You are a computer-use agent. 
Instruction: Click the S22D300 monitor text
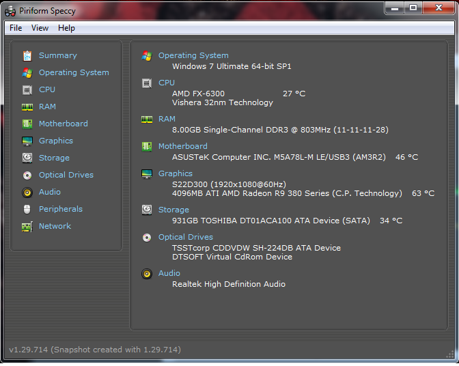229,184
